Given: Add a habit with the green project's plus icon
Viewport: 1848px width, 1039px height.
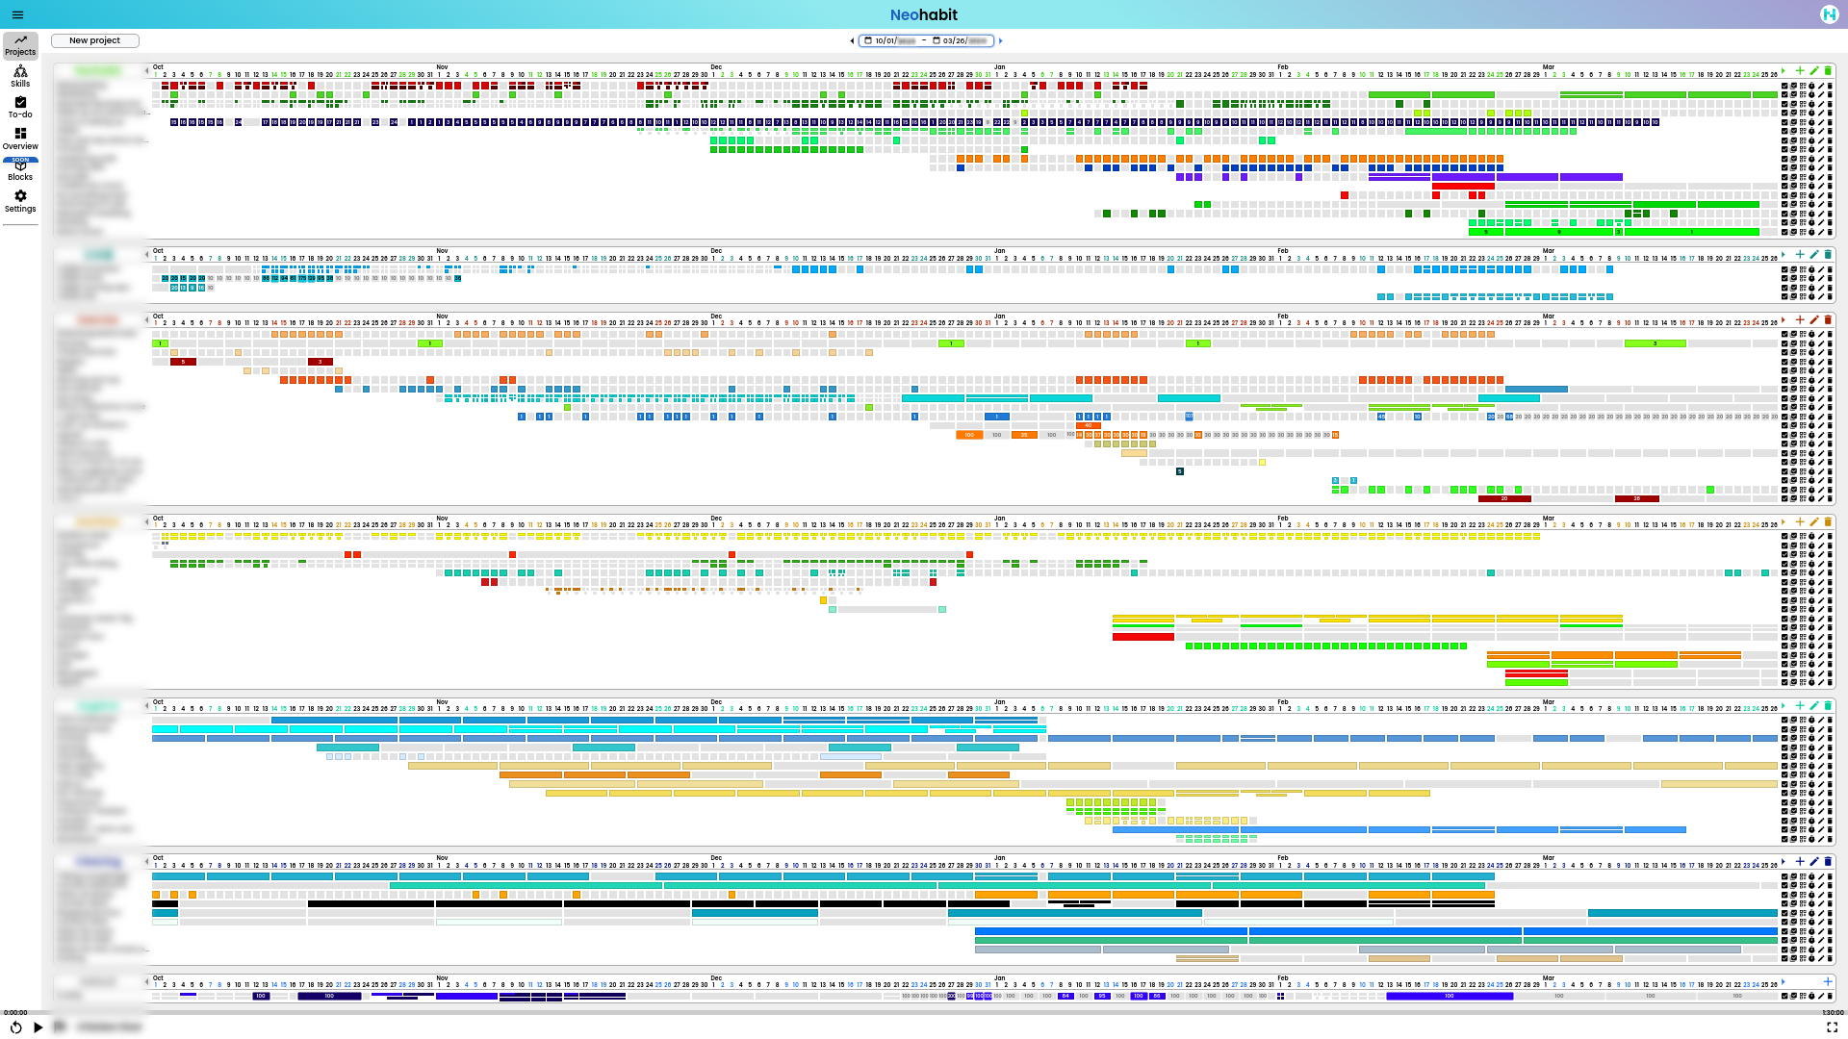Looking at the screenshot, I should click(x=1800, y=70).
